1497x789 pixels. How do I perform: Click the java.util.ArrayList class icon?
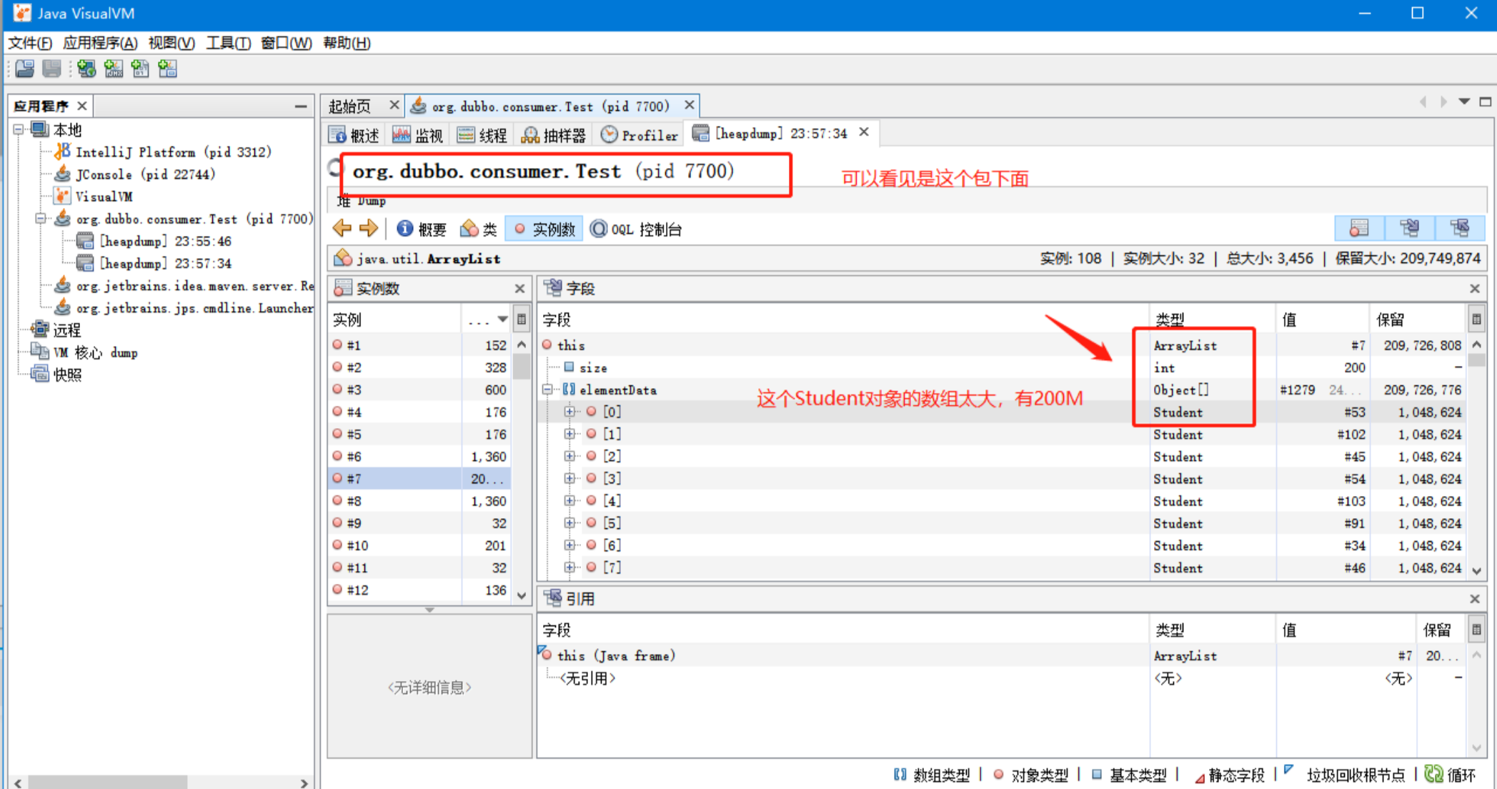[343, 258]
